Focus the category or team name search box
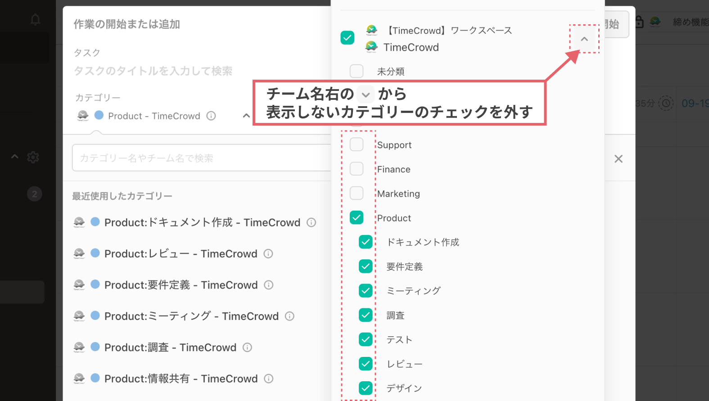Image resolution: width=709 pixels, height=401 pixels. tap(202, 158)
